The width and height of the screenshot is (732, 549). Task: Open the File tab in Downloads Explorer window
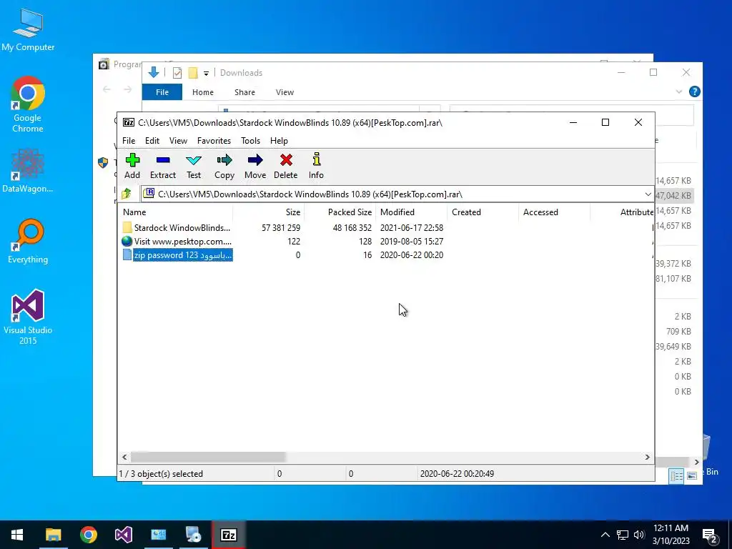coord(162,92)
